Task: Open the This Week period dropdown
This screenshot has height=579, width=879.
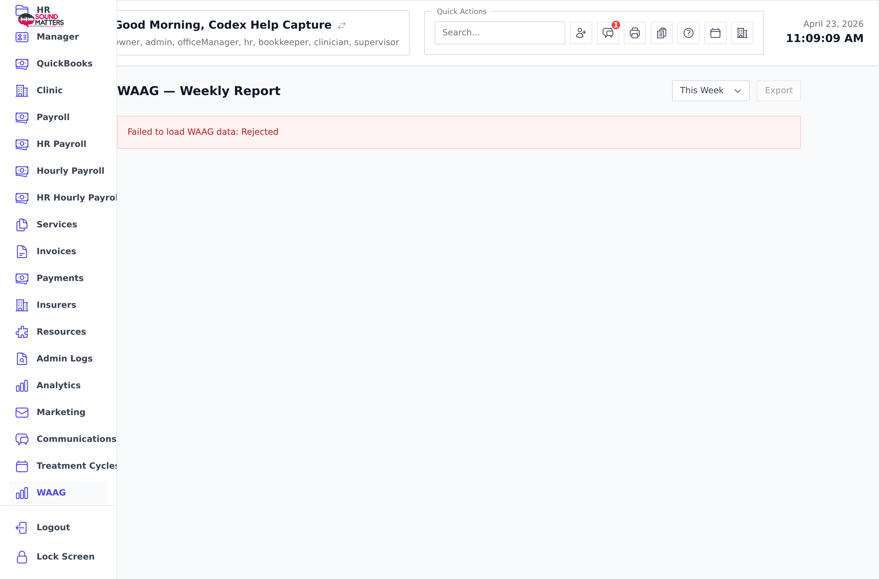Action: 711,91
